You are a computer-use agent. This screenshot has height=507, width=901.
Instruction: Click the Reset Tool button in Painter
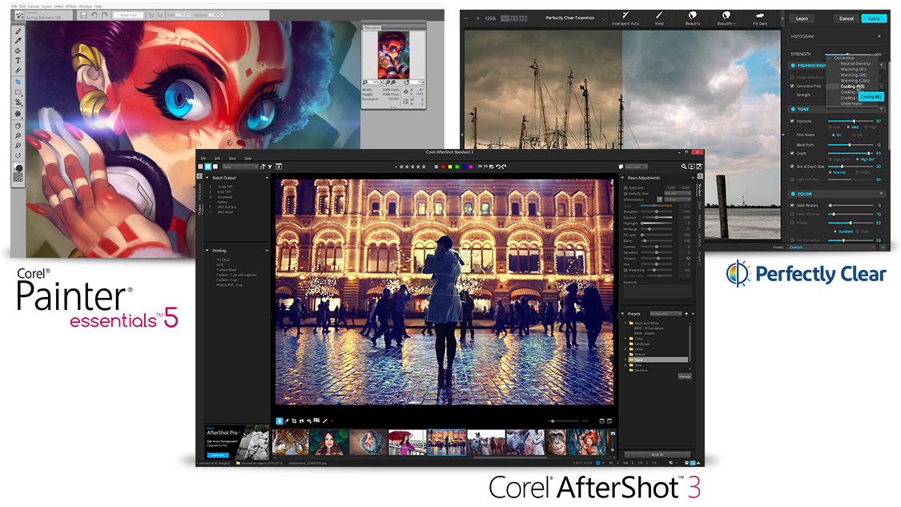[x=129, y=15]
